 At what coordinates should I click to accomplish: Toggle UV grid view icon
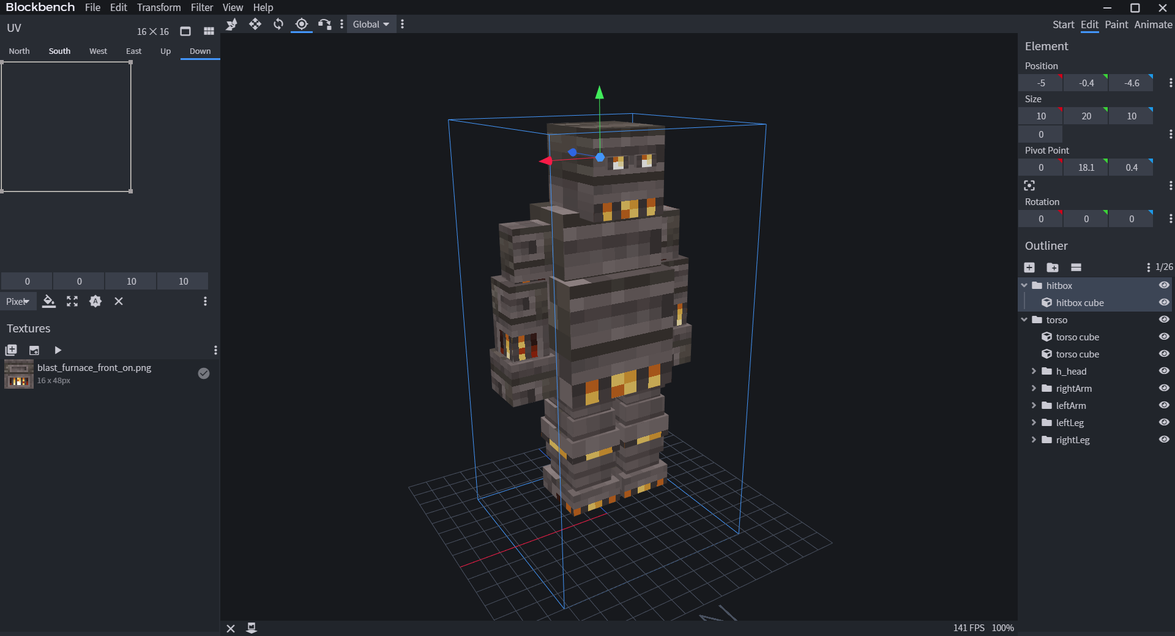pyautogui.click(x=209, y=31)
